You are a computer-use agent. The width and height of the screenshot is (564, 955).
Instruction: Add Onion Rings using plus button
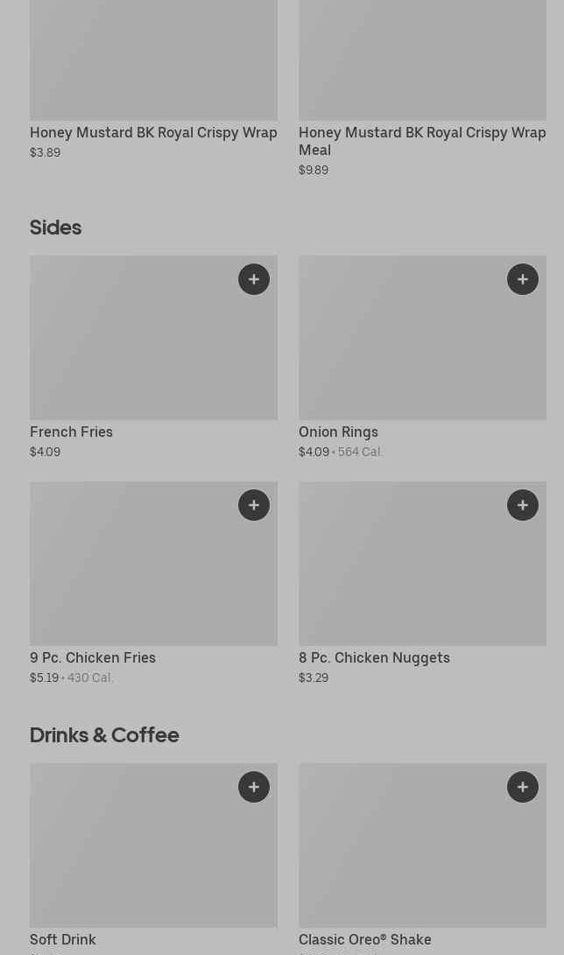click(x=523, y=279)
